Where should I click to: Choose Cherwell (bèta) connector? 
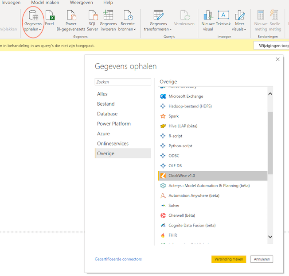213,215
